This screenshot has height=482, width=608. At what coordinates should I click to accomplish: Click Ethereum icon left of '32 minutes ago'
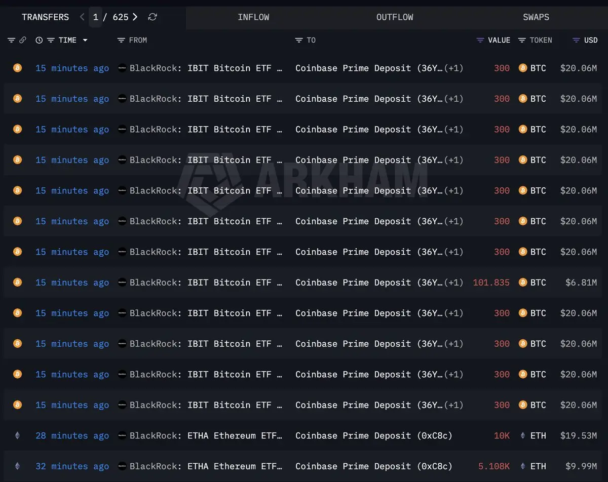[18, 466]
